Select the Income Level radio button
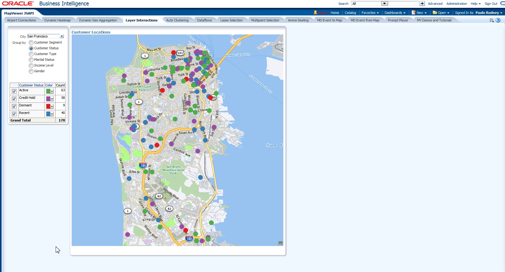Viewport: 505px width, 272px height. [31, 66]
